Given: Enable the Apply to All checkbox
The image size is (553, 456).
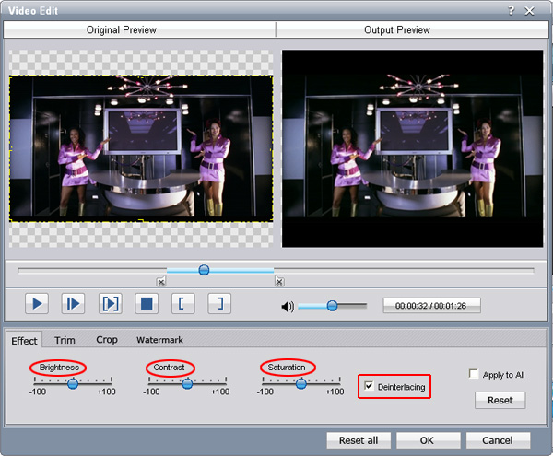Looking at the screenshot, I should [x=474, y=373].
